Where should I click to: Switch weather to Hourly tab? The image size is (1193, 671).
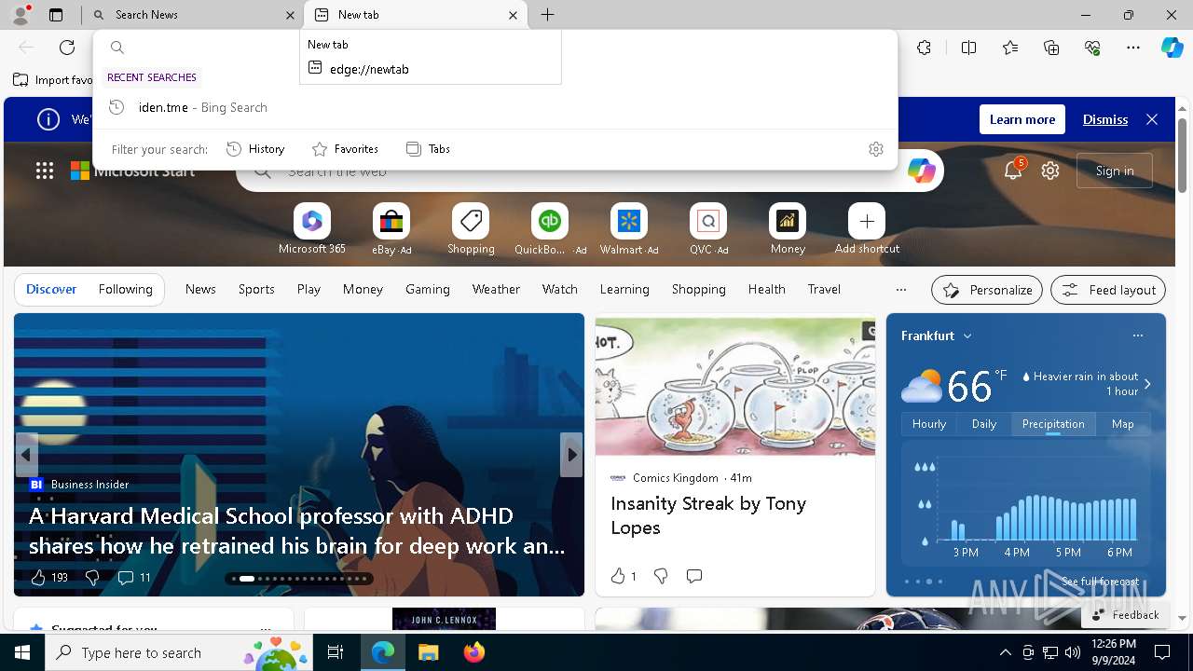(929, 424)
